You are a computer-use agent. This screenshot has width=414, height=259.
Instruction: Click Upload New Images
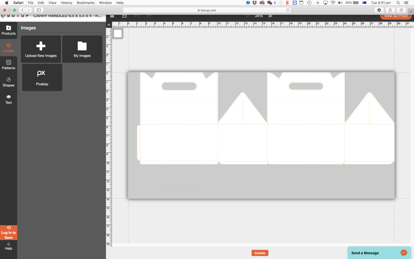(x=41, y=49)
